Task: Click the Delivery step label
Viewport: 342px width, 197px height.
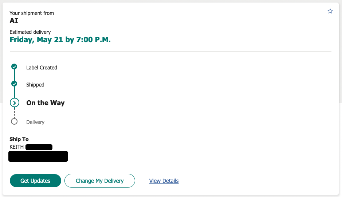Action: coord(35,122)
